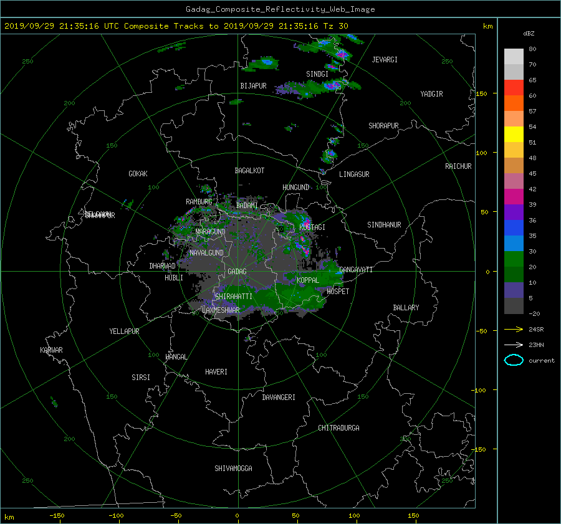Click the SHIVAMOGGA city label
The width and height of the screenshot is (561, 524).
pyautogui.click(x=233, y=469)
